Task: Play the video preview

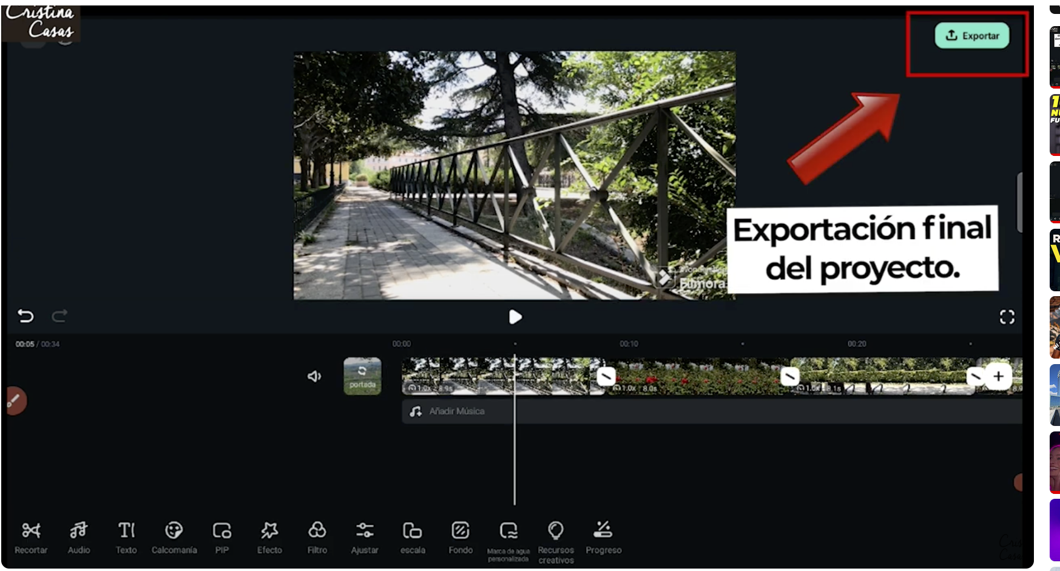Action: (515, 317)
